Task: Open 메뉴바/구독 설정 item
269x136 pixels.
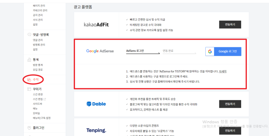Action: [42, 118]
